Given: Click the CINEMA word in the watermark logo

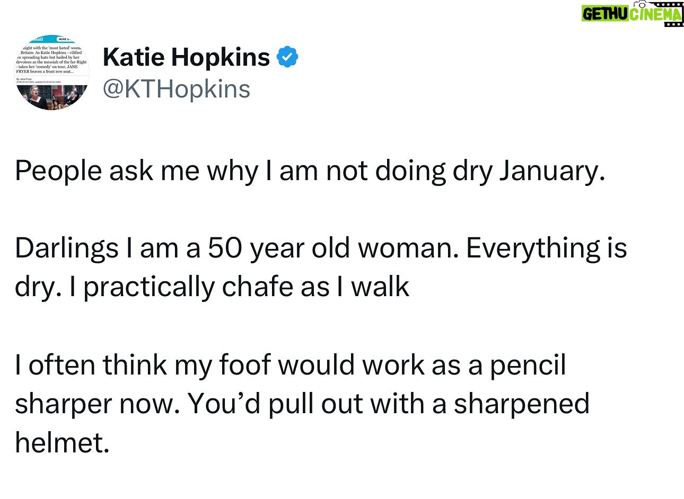Looking at the screenshot, I should (655, 14).
